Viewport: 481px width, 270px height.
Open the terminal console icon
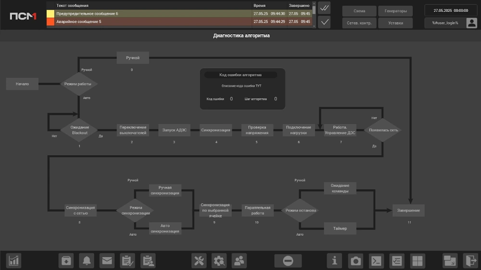coord(376,261)
